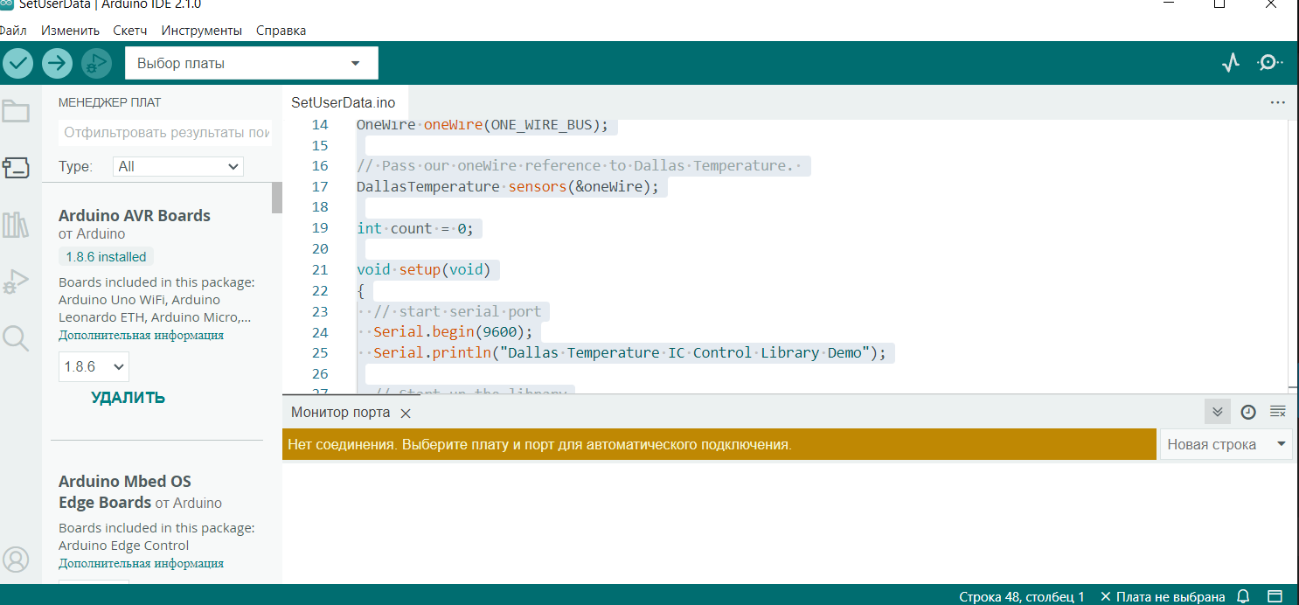
Task: Toggle autoscroll in Serial Monitor
Action: (1217, 412)
